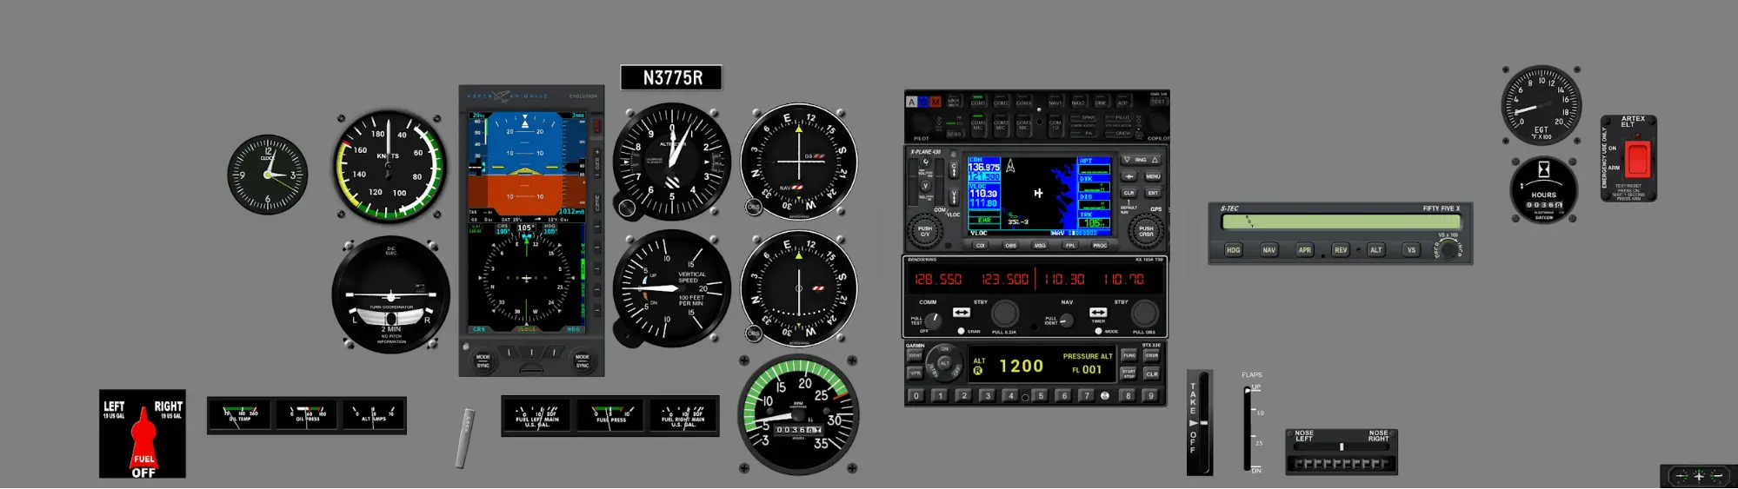1738x489 pixels.
Task: Click the MODE button on the KX 165A
Action: click(1098, 331)
